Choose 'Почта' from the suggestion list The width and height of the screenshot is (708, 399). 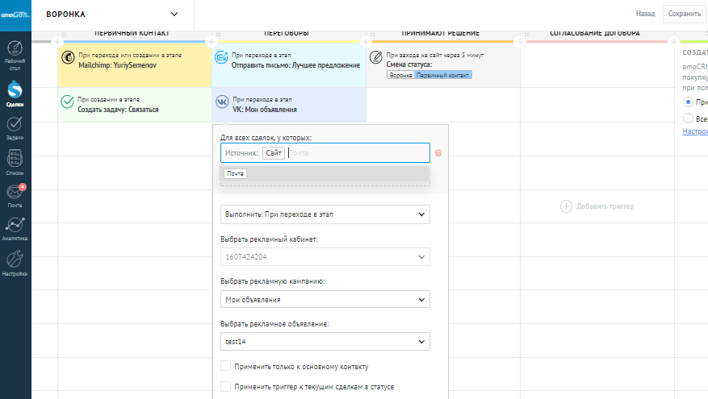[235, 173]
